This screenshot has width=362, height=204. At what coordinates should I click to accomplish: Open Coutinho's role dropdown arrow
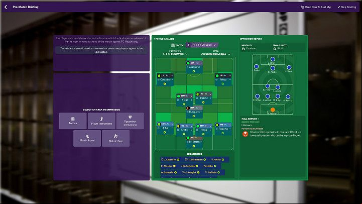coord(172,76)
